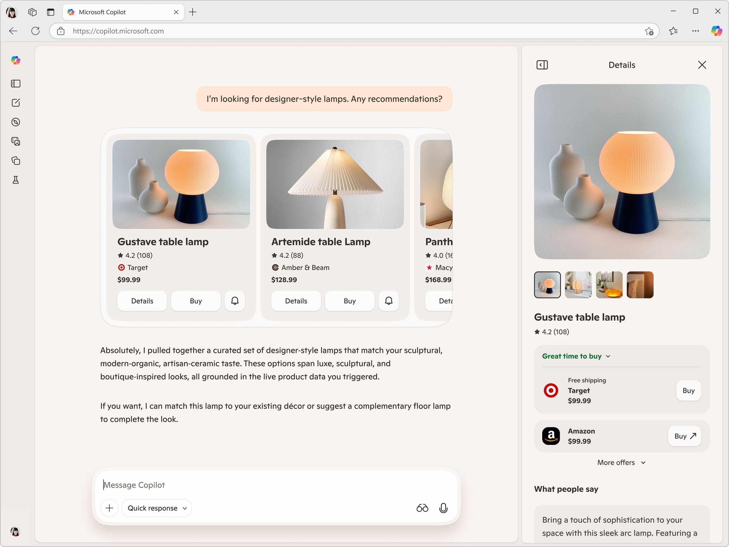Refresh the page
Image resolution: width=729 pixels, height=547 pixels.
click(x=35, y=31)
